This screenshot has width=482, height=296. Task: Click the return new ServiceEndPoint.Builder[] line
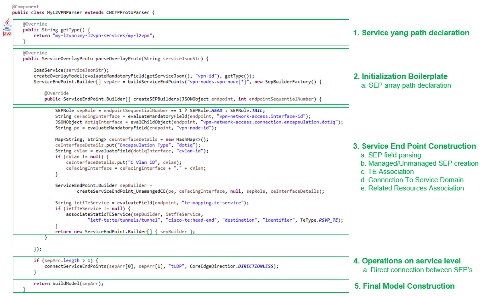(x=125, y=232)
